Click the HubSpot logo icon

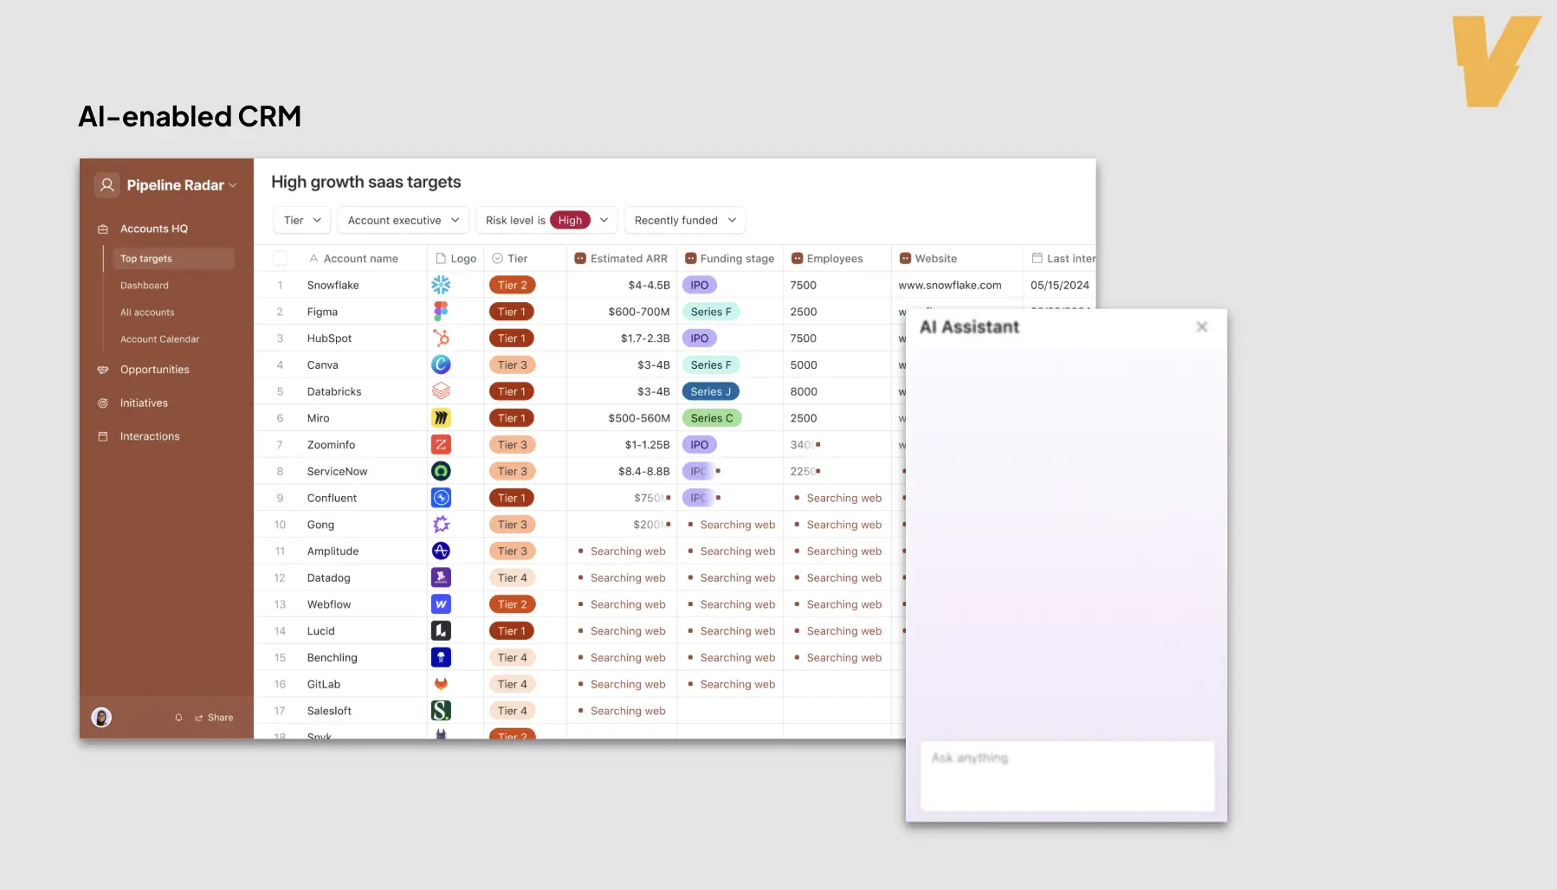pos(441,338)
